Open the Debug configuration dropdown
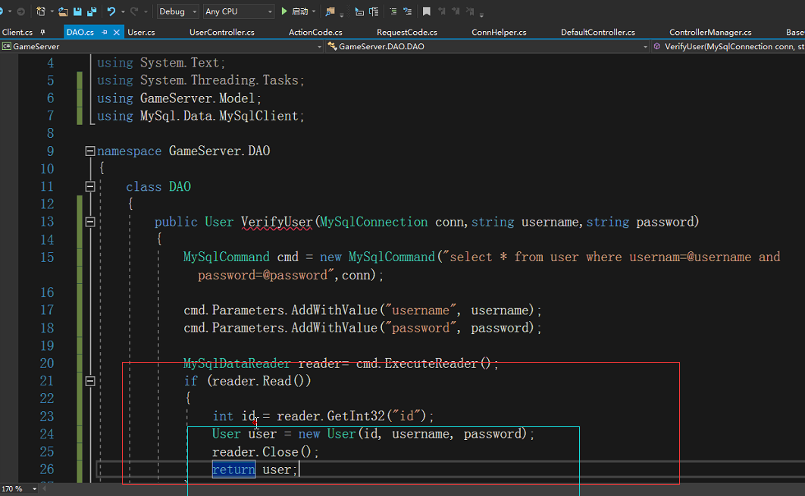Viewport: 805px width, 496px height. (x=177, y=11)
